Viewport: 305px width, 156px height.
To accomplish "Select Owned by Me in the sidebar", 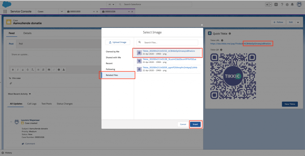I will (x=113, y=52).
